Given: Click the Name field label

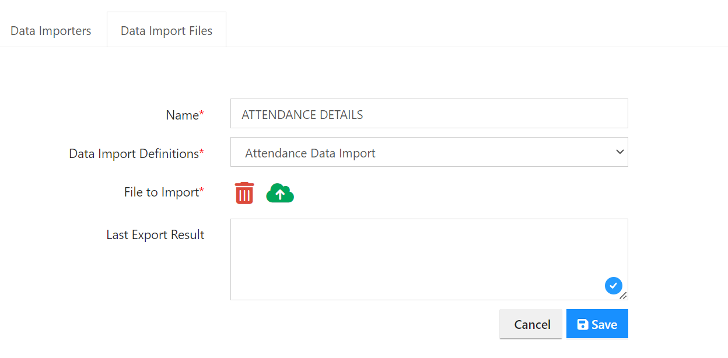Looking at the screenshot, I should coord(179,115).
